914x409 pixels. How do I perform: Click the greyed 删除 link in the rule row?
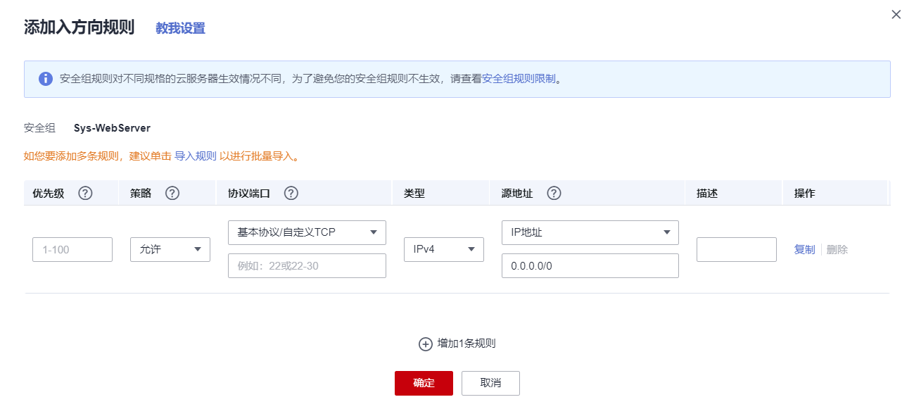(x=837, y=249)
